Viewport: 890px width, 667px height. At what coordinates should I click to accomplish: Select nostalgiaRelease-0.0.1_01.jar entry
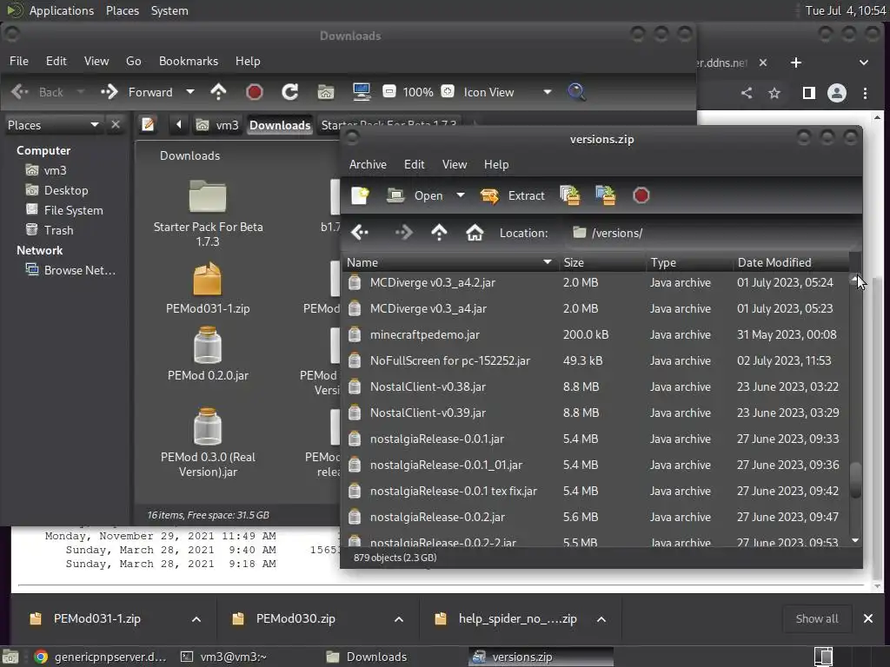[x=595, y=466]
